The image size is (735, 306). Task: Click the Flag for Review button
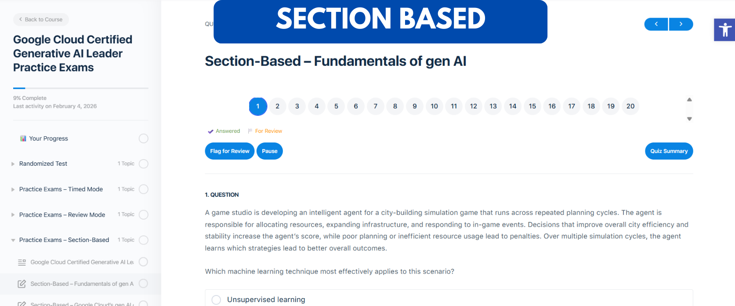click(229, 151)
